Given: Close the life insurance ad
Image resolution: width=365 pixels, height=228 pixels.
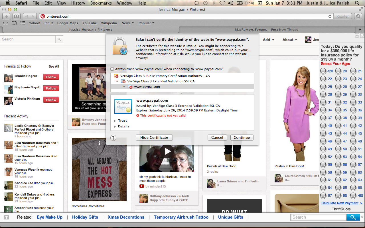Looking at the screenshot, I should (x=362, y=35).
